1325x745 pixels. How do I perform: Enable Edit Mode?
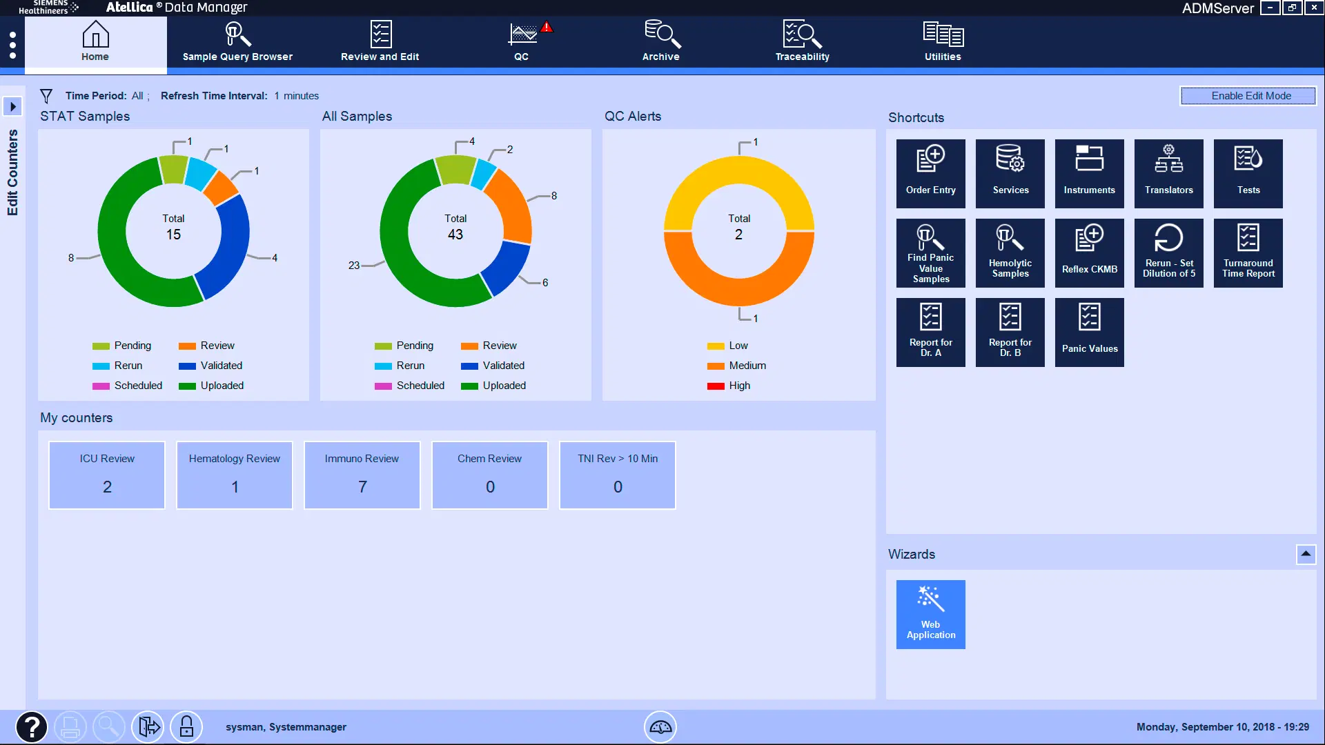click(x=1247, y=95)
